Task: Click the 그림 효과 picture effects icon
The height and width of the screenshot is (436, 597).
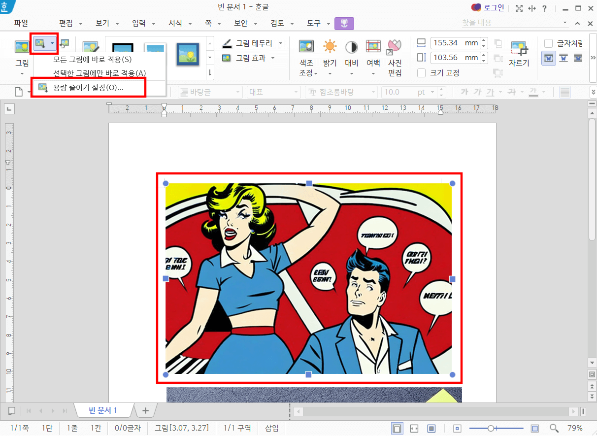Action: tap(227, 58)
